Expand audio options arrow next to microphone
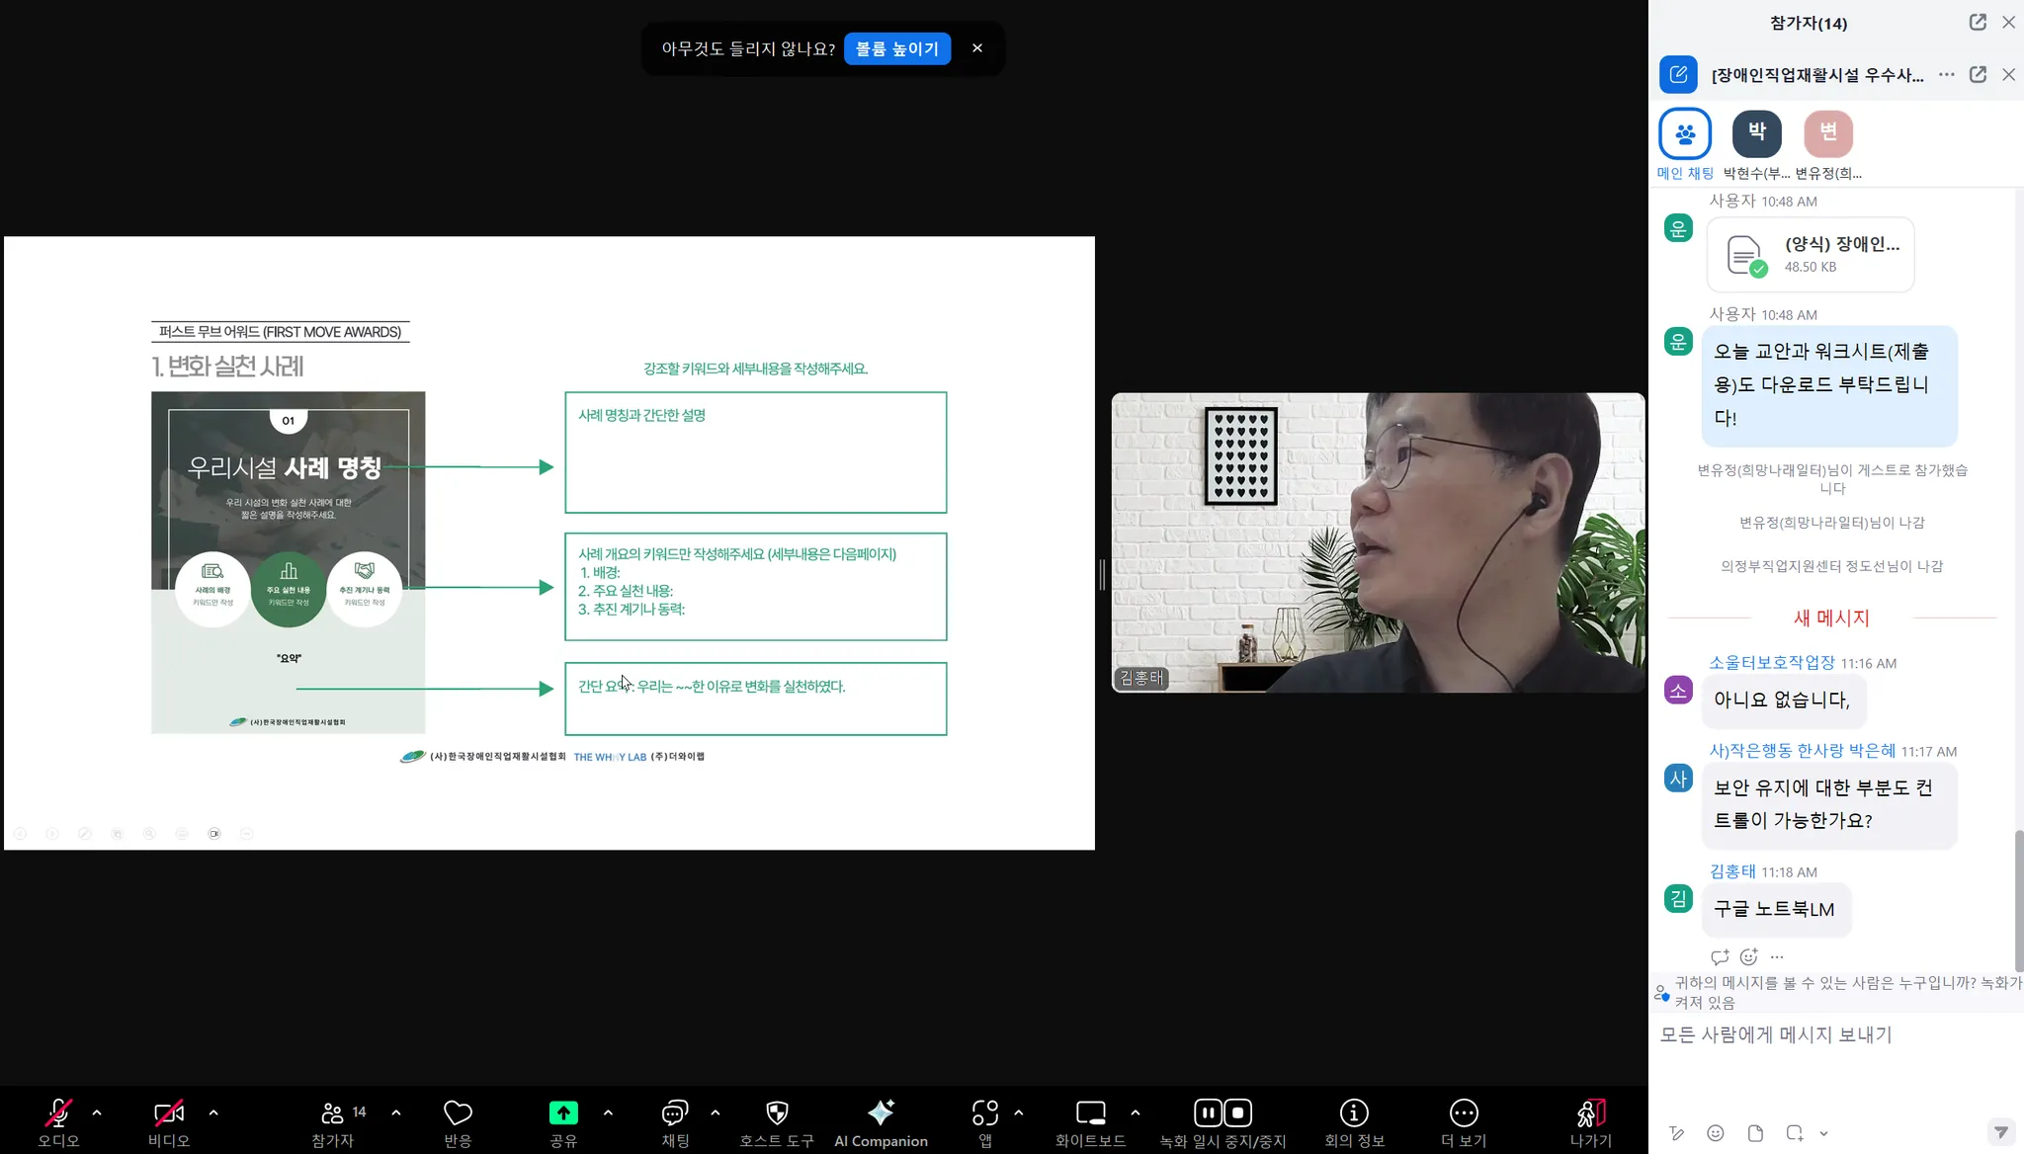 [97, 1113]
